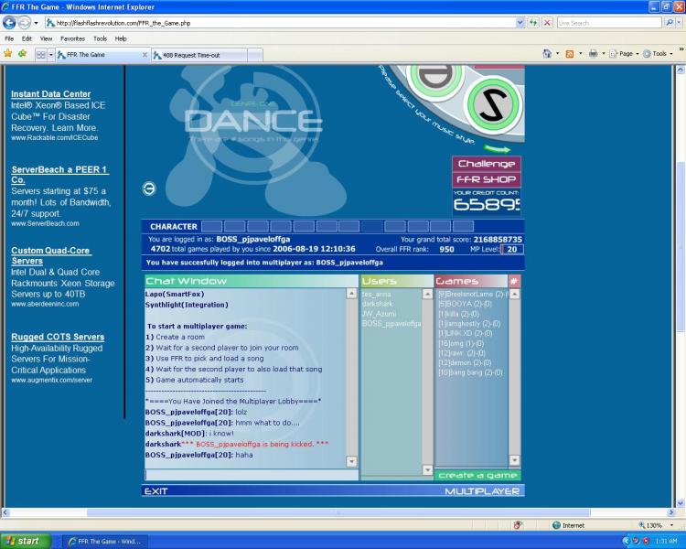Open the Tools menu in menu bar

click(x=100, y=38)
